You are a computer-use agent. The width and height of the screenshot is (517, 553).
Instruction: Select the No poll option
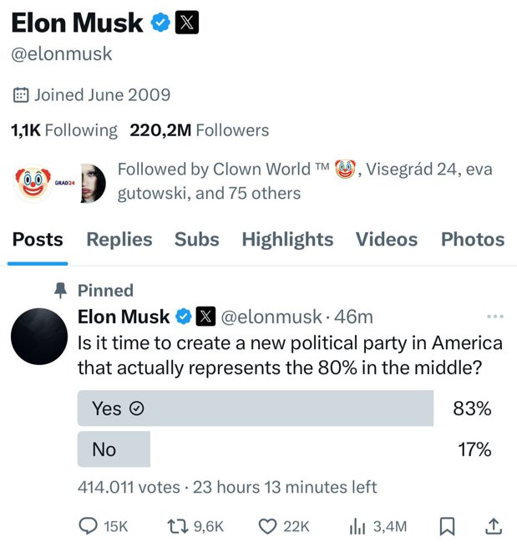(x=114, y=449)
